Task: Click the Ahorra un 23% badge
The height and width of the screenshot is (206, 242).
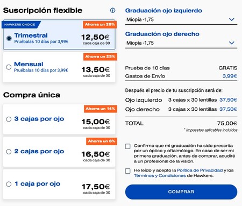Action: click(100, 56)
